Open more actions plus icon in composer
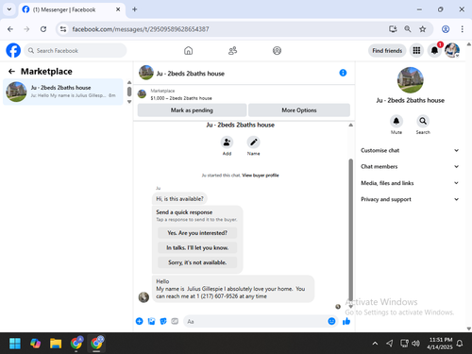Screen dimensions: 472x354 coord(140,321)
